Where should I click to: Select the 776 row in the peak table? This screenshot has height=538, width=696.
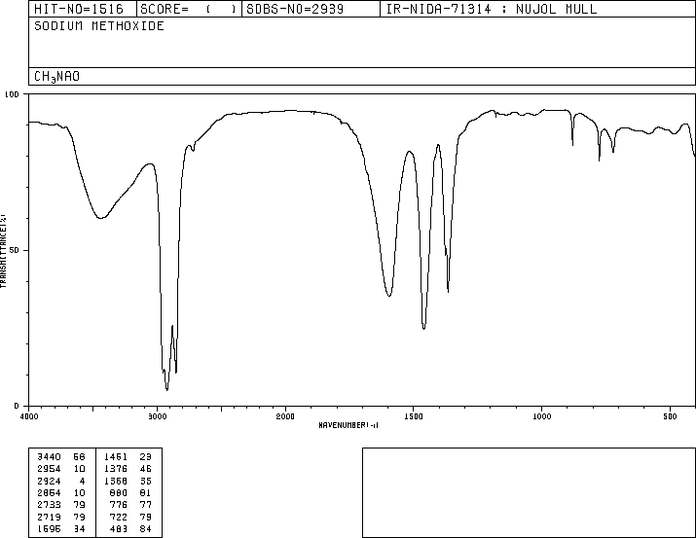[x=128, y=505]
